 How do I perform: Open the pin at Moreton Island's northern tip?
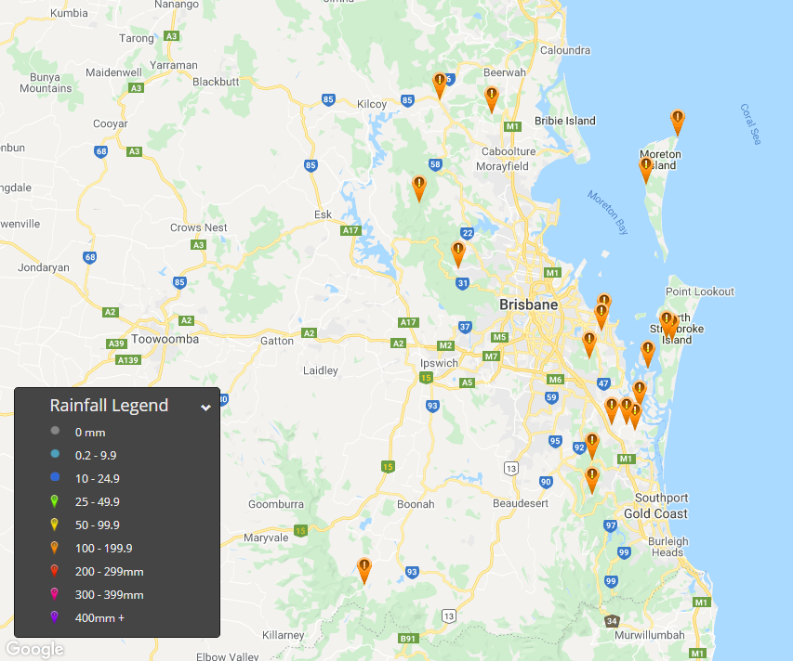[678, 123]
